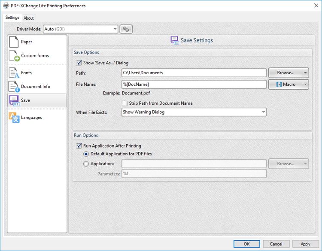This screenshot has height=251, width=322.
Task: Click the Apply button
Action: click(x=305, y=244)
